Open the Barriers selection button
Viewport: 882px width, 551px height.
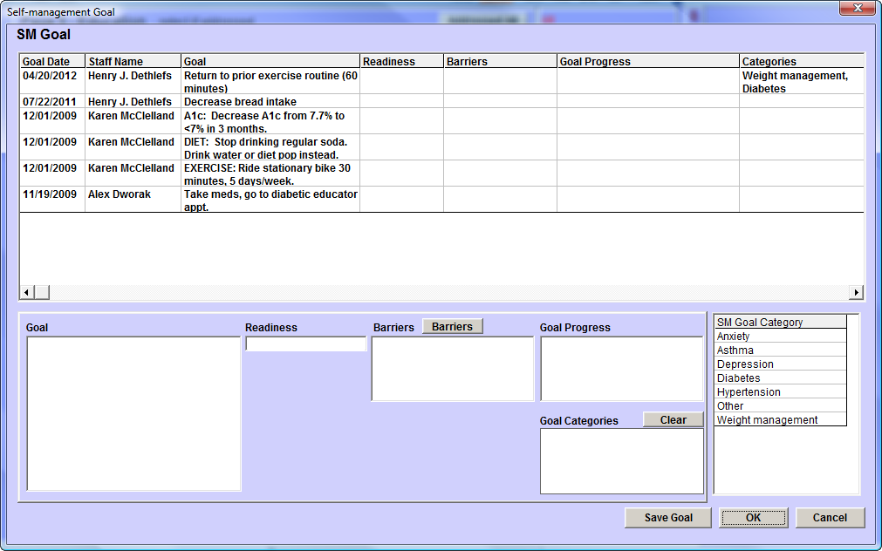(x=452, y=327)
